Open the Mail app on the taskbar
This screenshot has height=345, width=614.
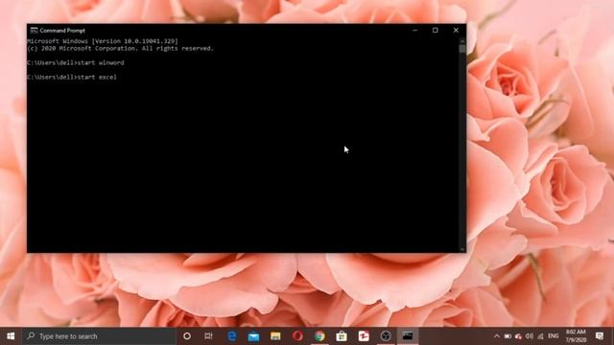point(253,336)
